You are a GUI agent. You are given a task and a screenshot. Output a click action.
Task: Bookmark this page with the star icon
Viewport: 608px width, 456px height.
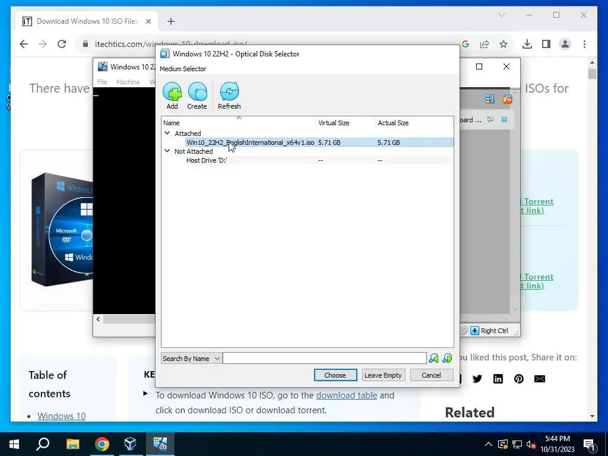(503, 44)
